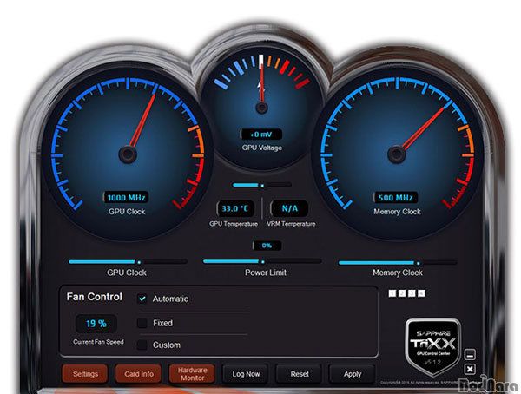
Task: Click the Fan Control heading
Action: [x=95, y=297]
